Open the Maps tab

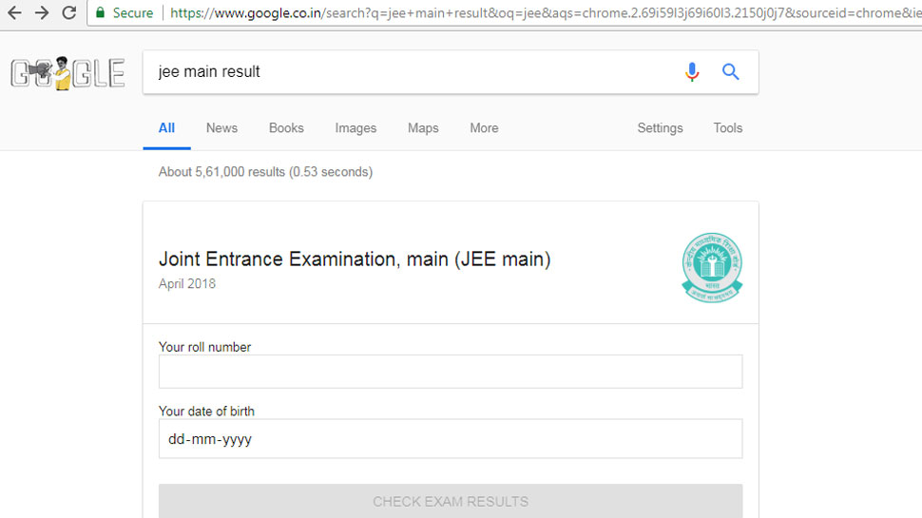click(x=423, y=128)
